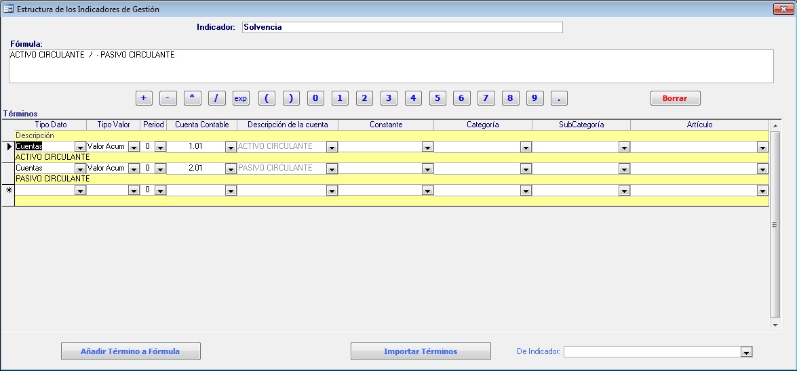Click Añadir Término a Fórmula

(131, 351)
